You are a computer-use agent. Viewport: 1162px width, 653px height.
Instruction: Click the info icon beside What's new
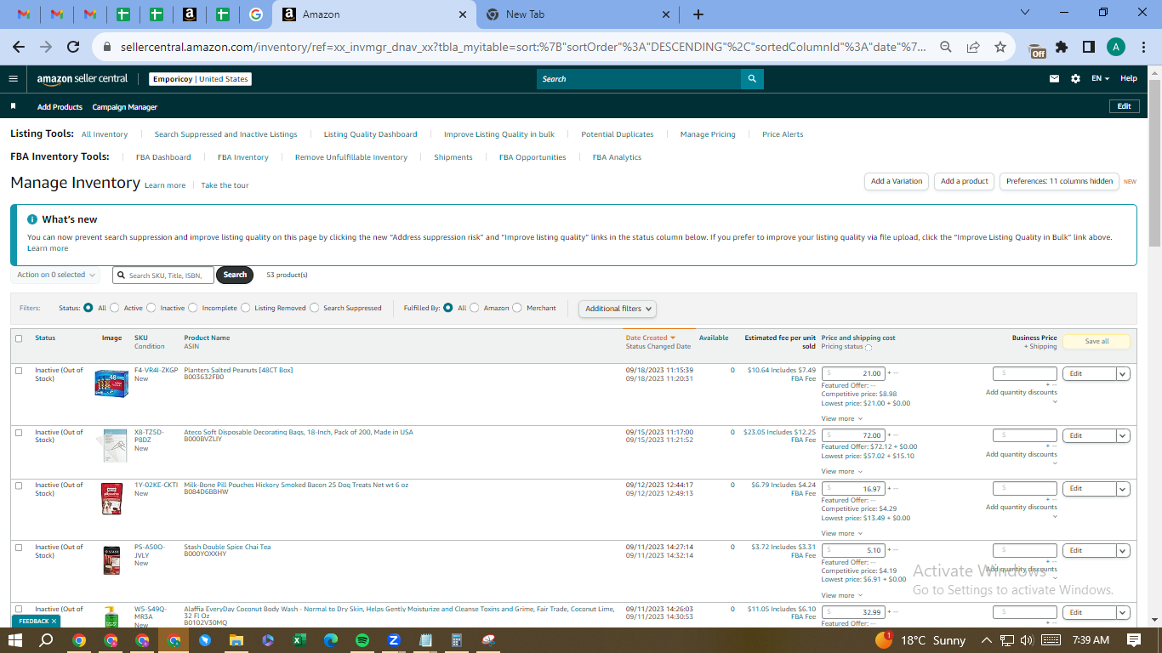click(x=32, y=219)
